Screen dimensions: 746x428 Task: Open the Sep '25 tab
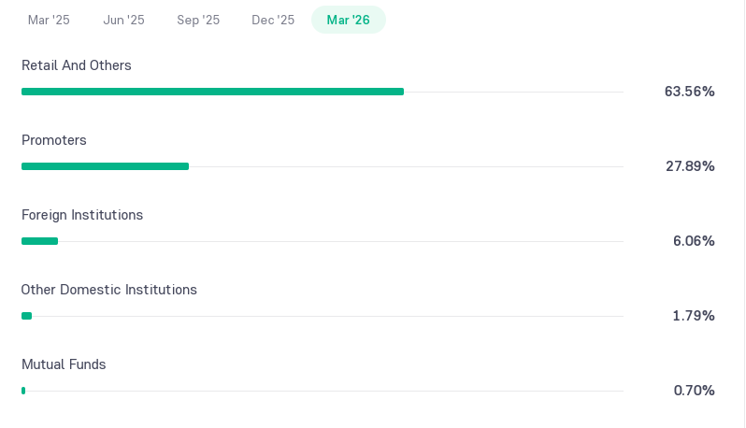point(198,20)
